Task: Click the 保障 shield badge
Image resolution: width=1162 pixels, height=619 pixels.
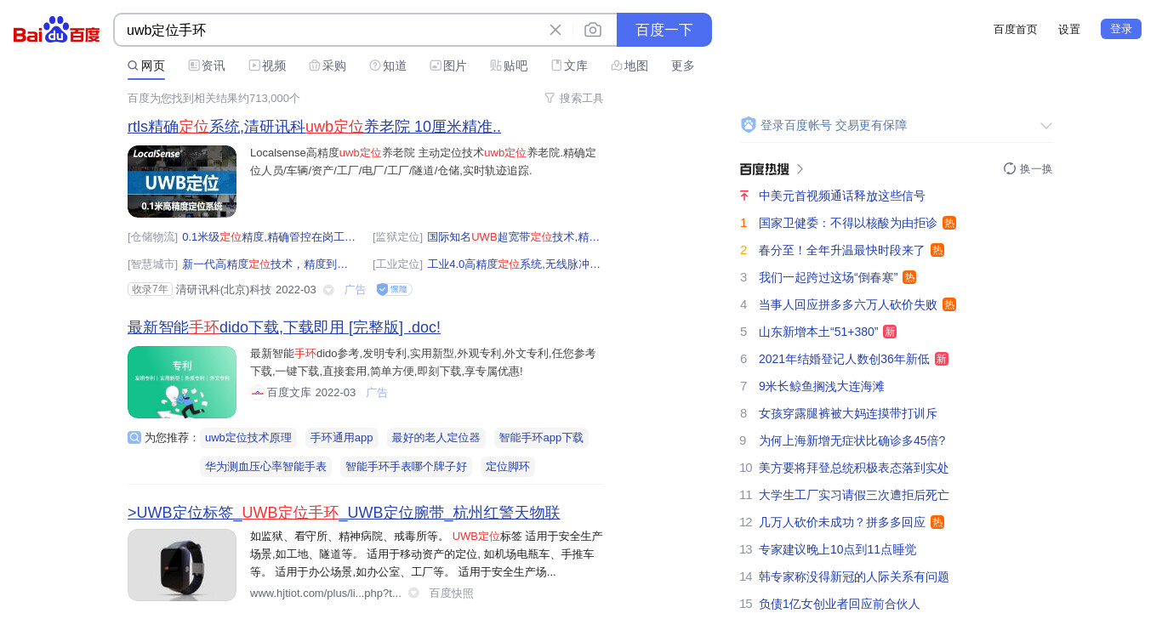Action: click(x=394, y=290)
